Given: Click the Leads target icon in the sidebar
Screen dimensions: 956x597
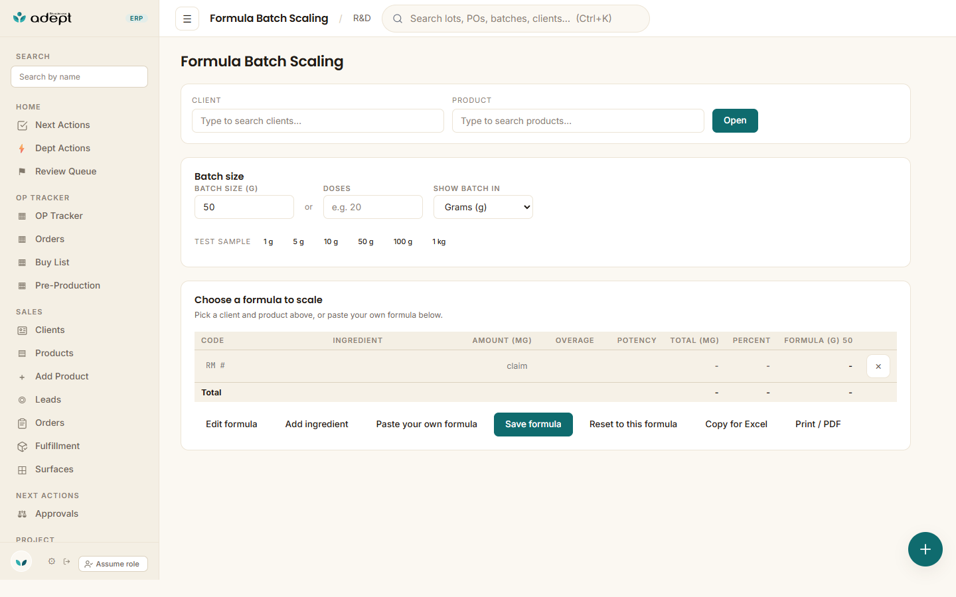Looking at the screenshot, I should pyautogui.click(x=22, y=400).
